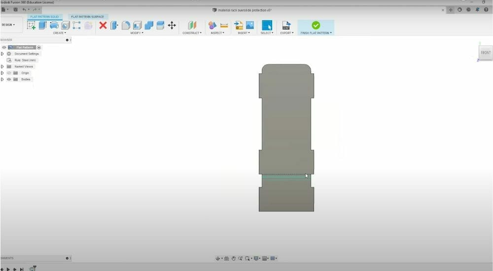Select the Move/Copy arrows tool

(172, 25)
